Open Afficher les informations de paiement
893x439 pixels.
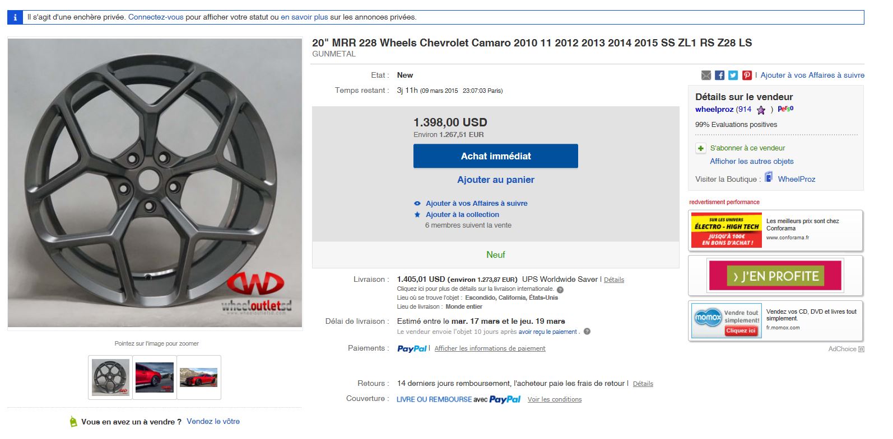490,348
